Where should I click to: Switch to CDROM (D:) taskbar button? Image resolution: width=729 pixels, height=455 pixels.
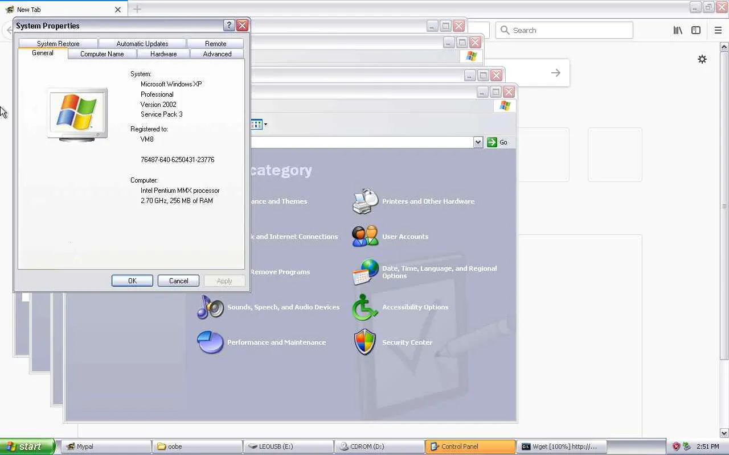pos(379,446)
